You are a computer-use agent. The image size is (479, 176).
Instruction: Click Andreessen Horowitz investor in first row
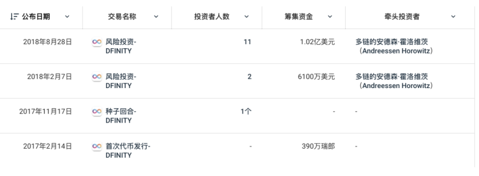[x=394, y=46]
